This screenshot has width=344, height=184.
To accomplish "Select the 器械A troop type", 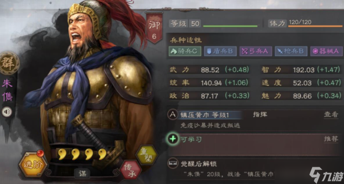I will point(326,51).
